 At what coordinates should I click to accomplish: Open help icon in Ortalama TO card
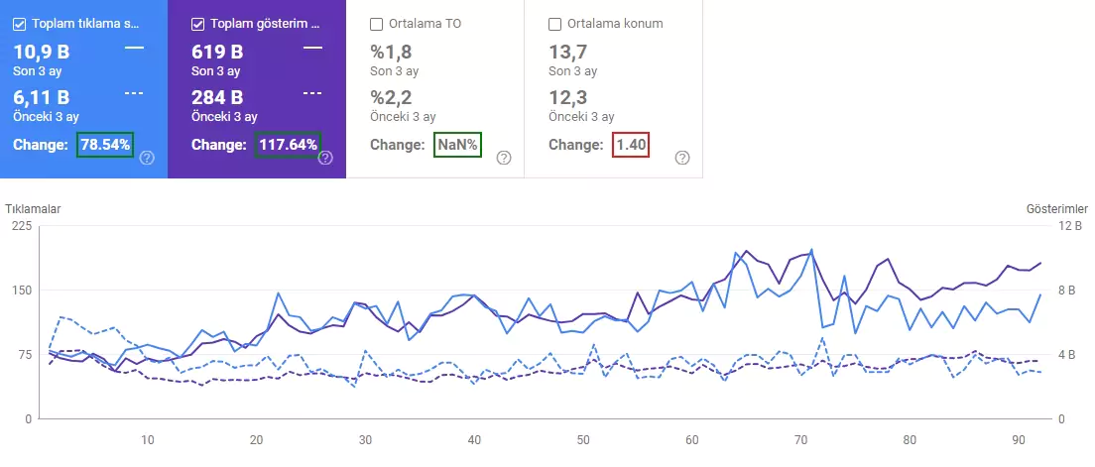tap(504, 158)
